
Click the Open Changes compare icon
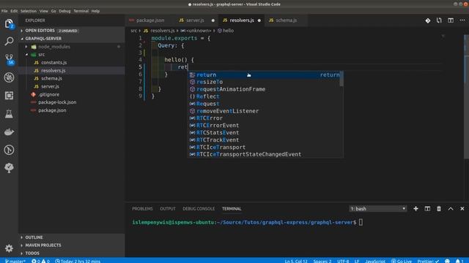point(439,20)
